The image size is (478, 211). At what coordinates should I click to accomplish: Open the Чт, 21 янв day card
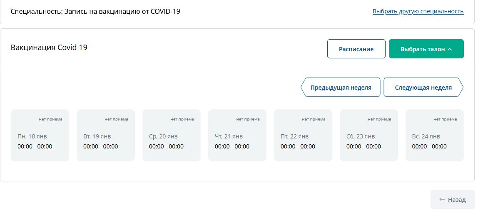click(x=237, y=136)
